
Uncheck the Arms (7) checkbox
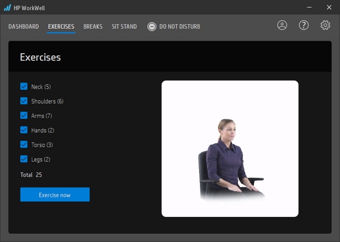click(x=24, y=115)
